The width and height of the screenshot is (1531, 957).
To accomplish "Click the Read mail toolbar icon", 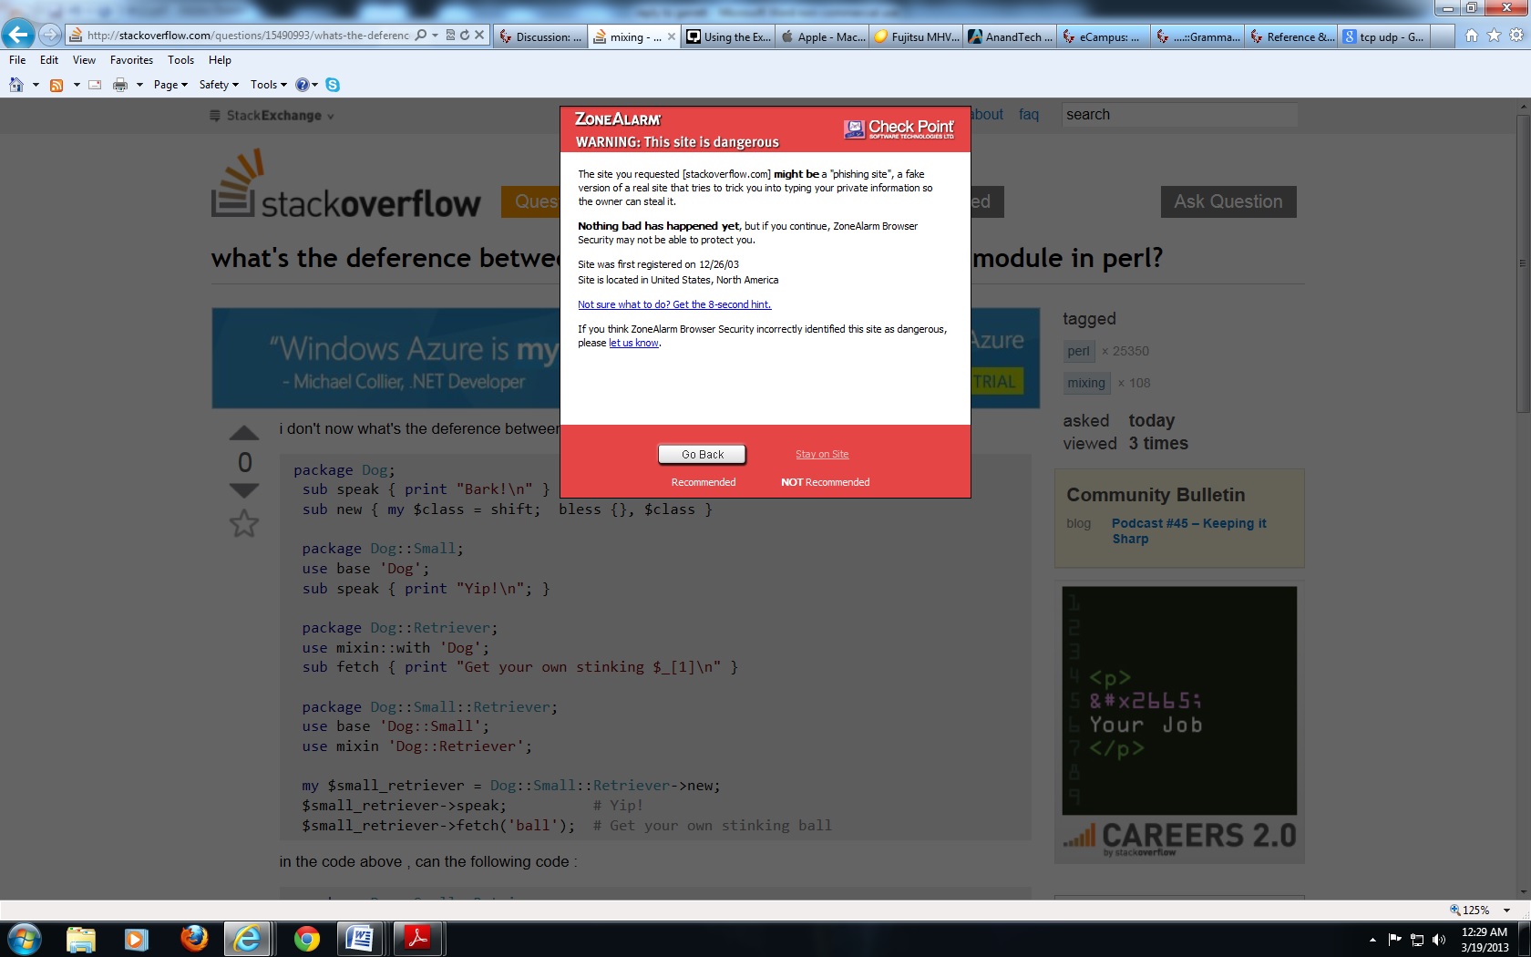I will pos(95,85).
